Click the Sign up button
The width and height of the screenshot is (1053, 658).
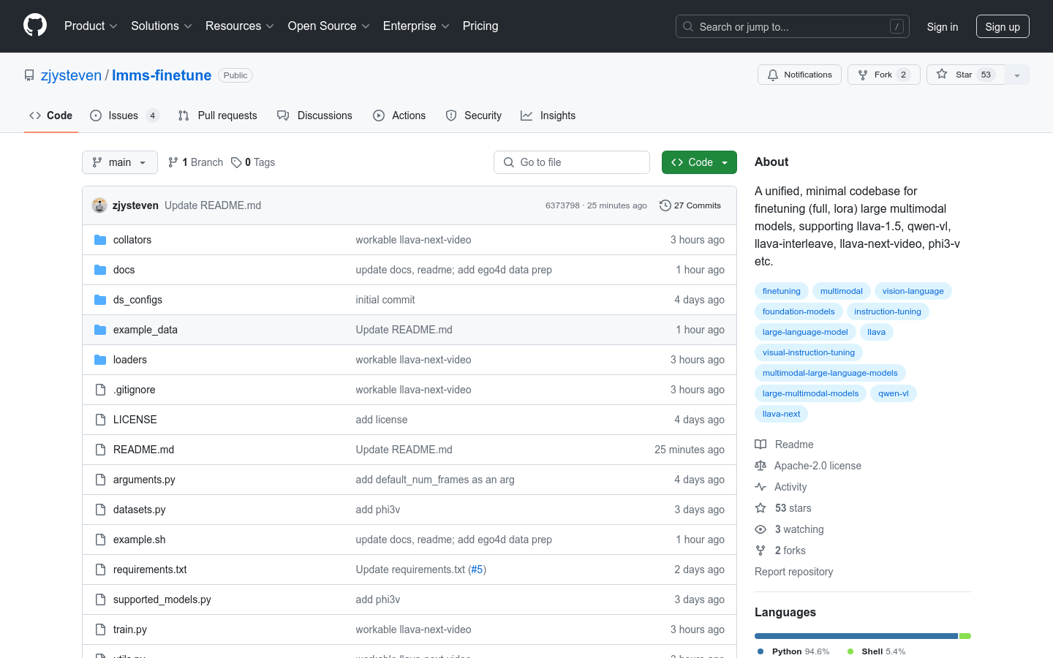coord(1003,26)
